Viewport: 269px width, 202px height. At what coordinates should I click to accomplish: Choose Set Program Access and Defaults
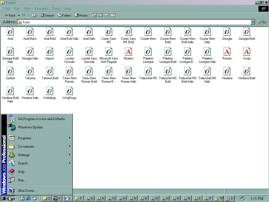point(39,119)
